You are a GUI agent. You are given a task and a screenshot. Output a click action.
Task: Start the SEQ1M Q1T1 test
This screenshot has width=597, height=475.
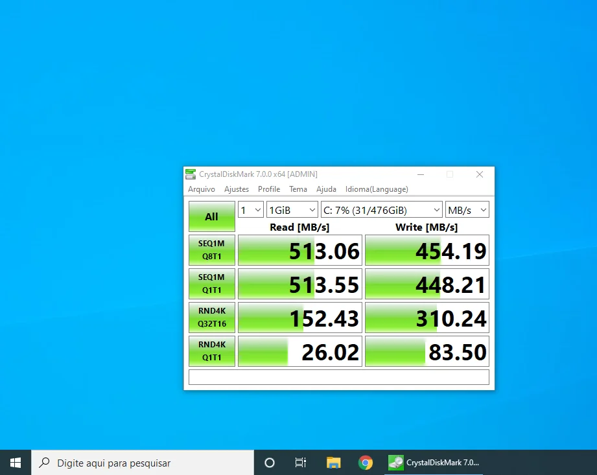pos(212,284)
